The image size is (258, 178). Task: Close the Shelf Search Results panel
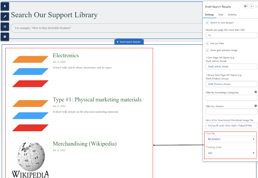tap(256, 7)
